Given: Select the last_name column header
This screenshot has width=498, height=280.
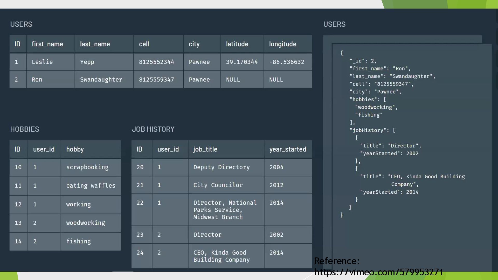Looking at the screenshot, I should [x=104, y=44].
